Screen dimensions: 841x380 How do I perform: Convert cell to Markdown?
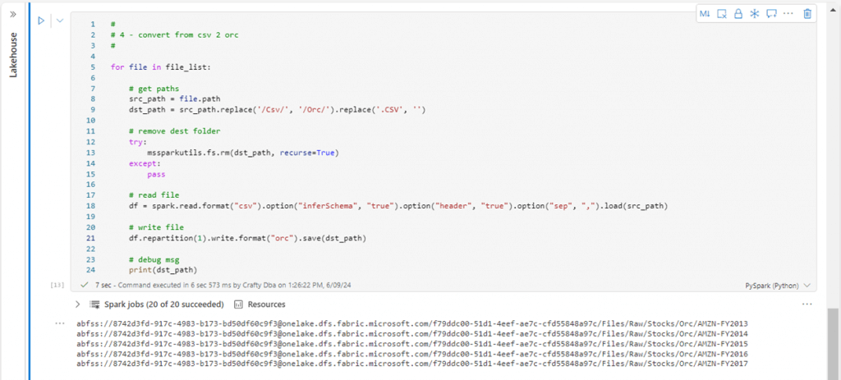coord(705,13)
